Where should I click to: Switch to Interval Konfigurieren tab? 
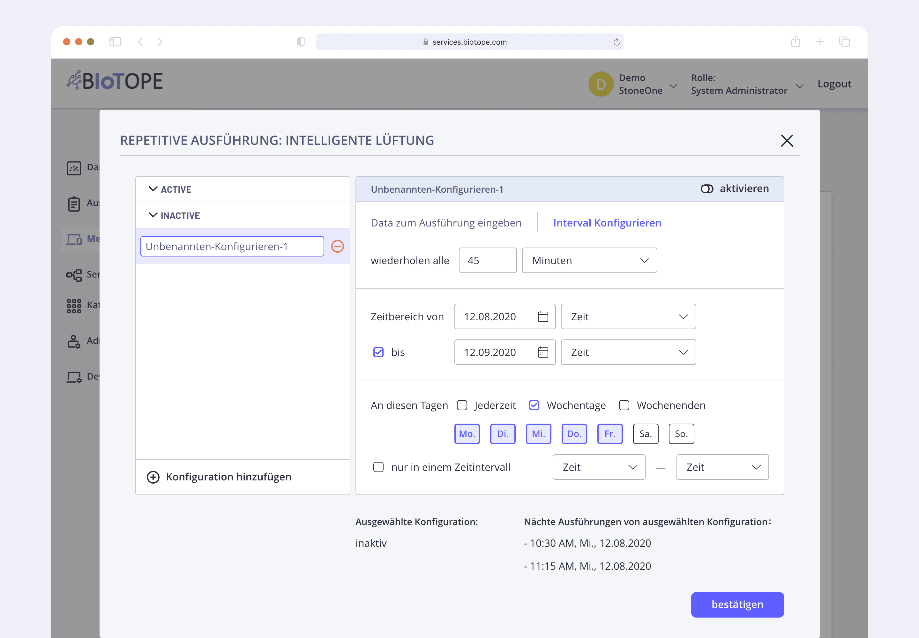tap(607, 223)
